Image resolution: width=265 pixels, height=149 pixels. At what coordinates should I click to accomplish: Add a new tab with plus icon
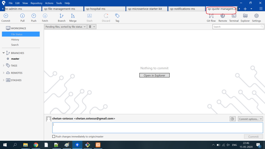pos(245,9)
